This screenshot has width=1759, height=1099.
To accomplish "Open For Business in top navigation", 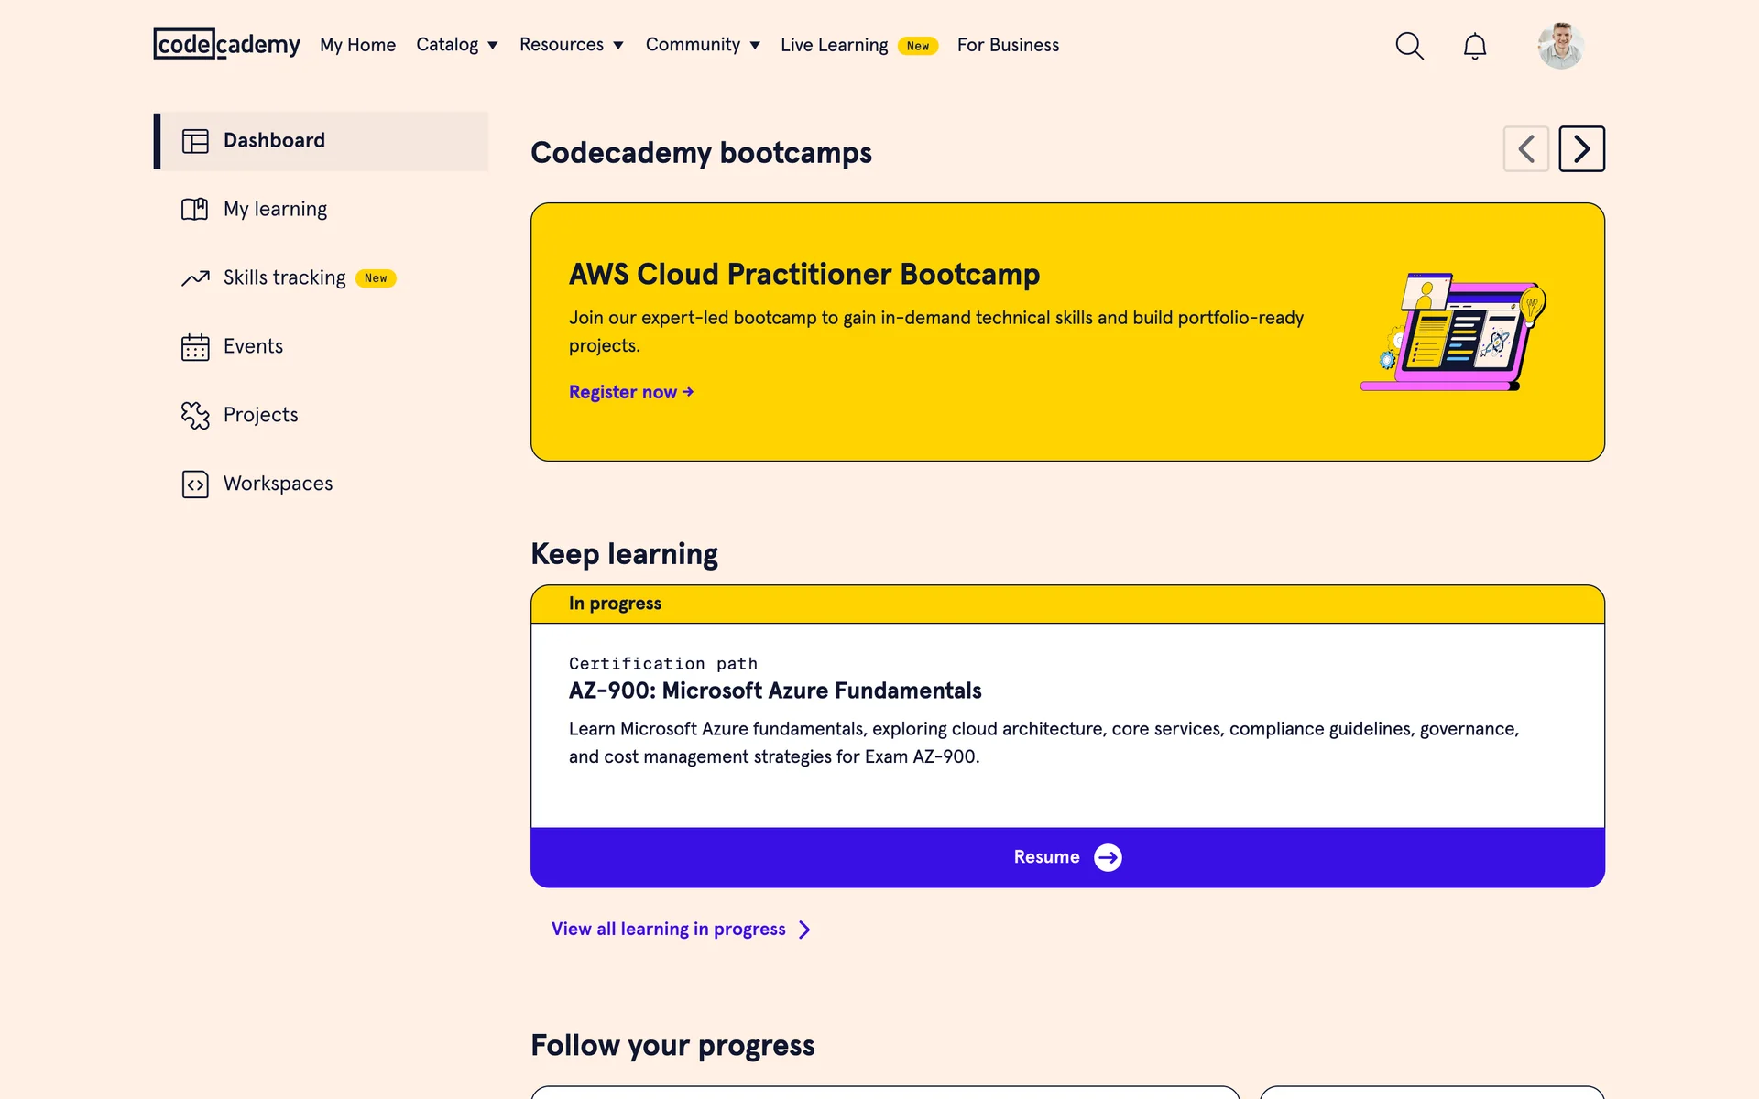I will 1008,45.
